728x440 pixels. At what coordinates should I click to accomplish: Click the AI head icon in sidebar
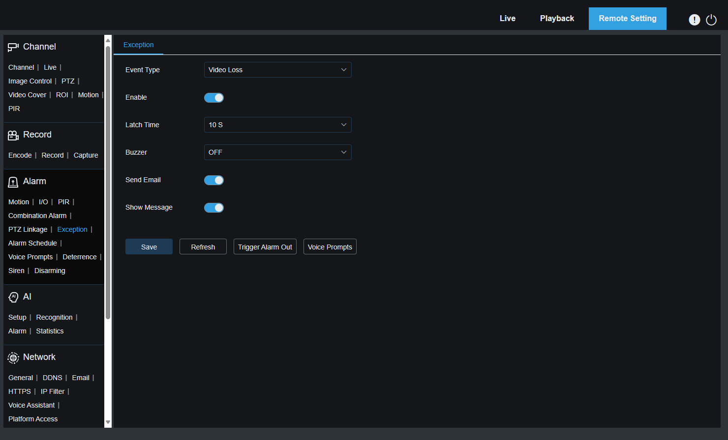tap(13, 297)
